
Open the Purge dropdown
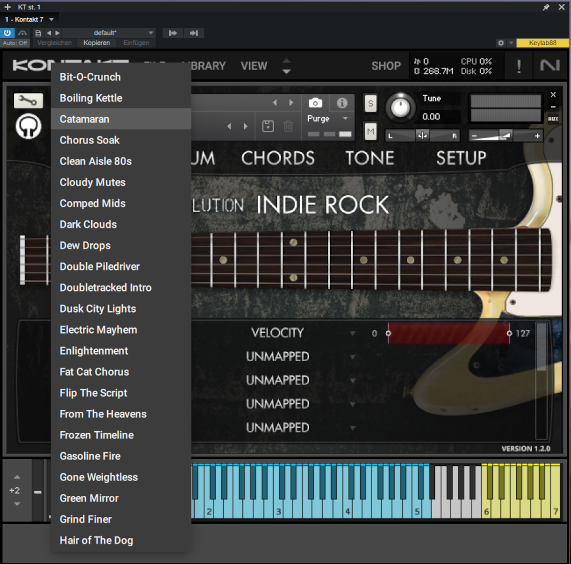[x=327, y=119]
